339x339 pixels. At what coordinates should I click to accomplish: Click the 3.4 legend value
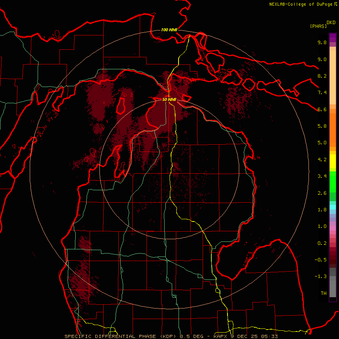pos(322,176)
